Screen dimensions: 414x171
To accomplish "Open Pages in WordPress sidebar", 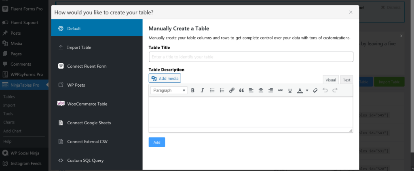I will (x=24, y=54).
